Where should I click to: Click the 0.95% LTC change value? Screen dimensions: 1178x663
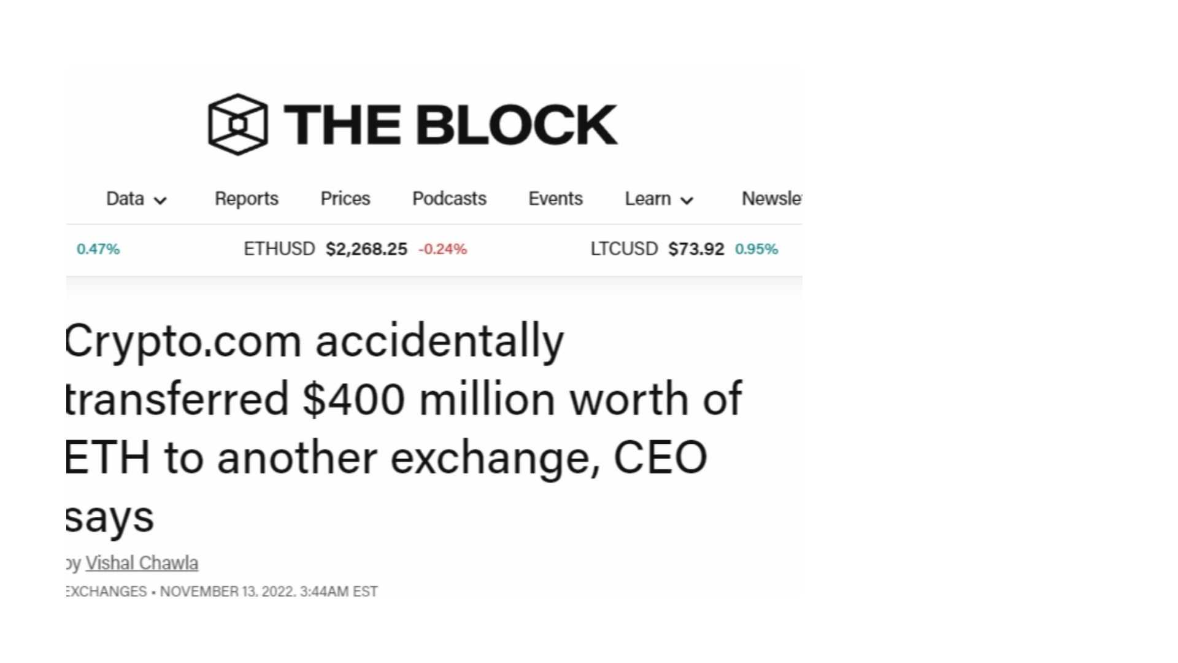point(756,249)
